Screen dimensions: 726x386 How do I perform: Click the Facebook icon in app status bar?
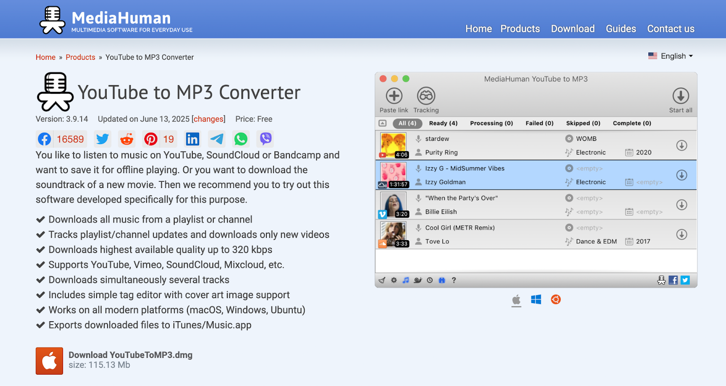point(673,280)
